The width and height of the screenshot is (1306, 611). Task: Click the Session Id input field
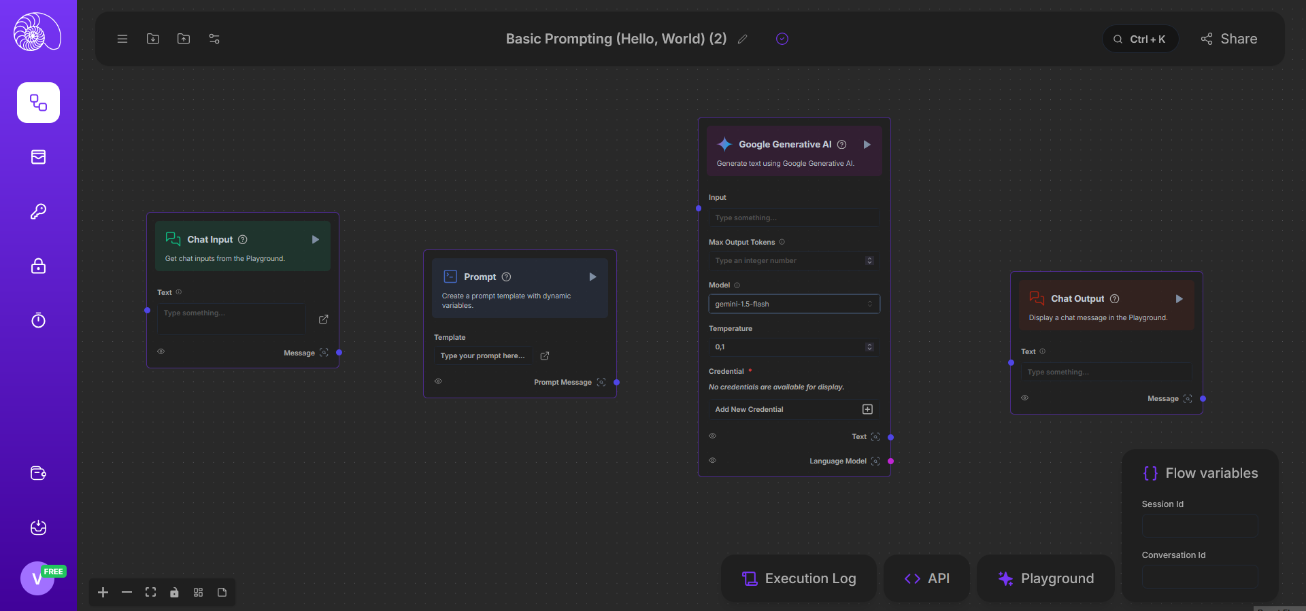click(x=1199, y=525)
